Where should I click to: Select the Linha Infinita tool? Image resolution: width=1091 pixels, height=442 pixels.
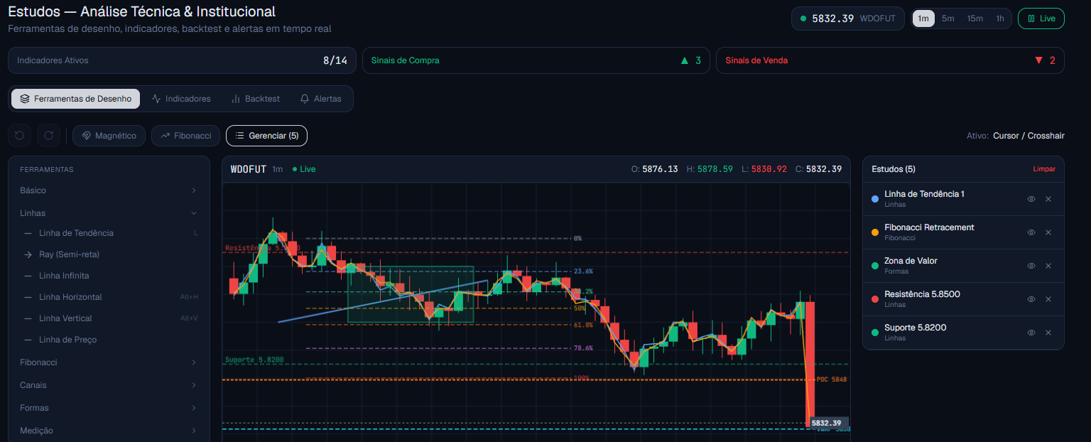(x=110, y=276)
